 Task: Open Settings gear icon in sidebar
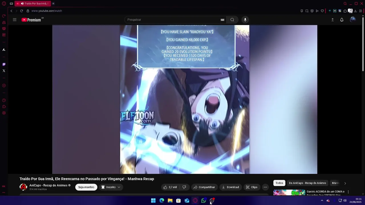point(4,113)
